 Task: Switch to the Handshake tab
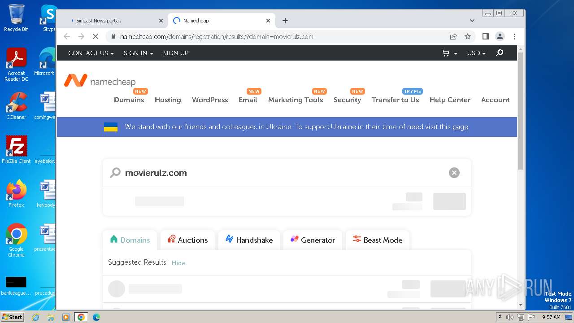pyautogui.click(x=249, y=240)
